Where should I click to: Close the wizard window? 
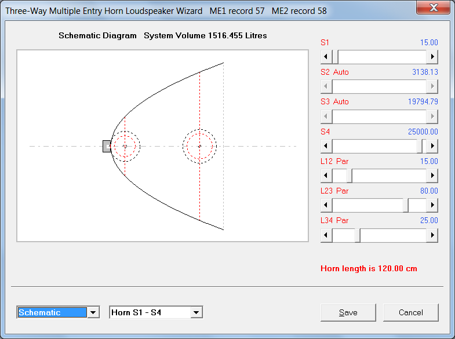tap(434, 8)
